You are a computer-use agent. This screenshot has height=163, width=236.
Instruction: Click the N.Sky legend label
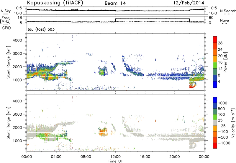click(x=6, y=11)
